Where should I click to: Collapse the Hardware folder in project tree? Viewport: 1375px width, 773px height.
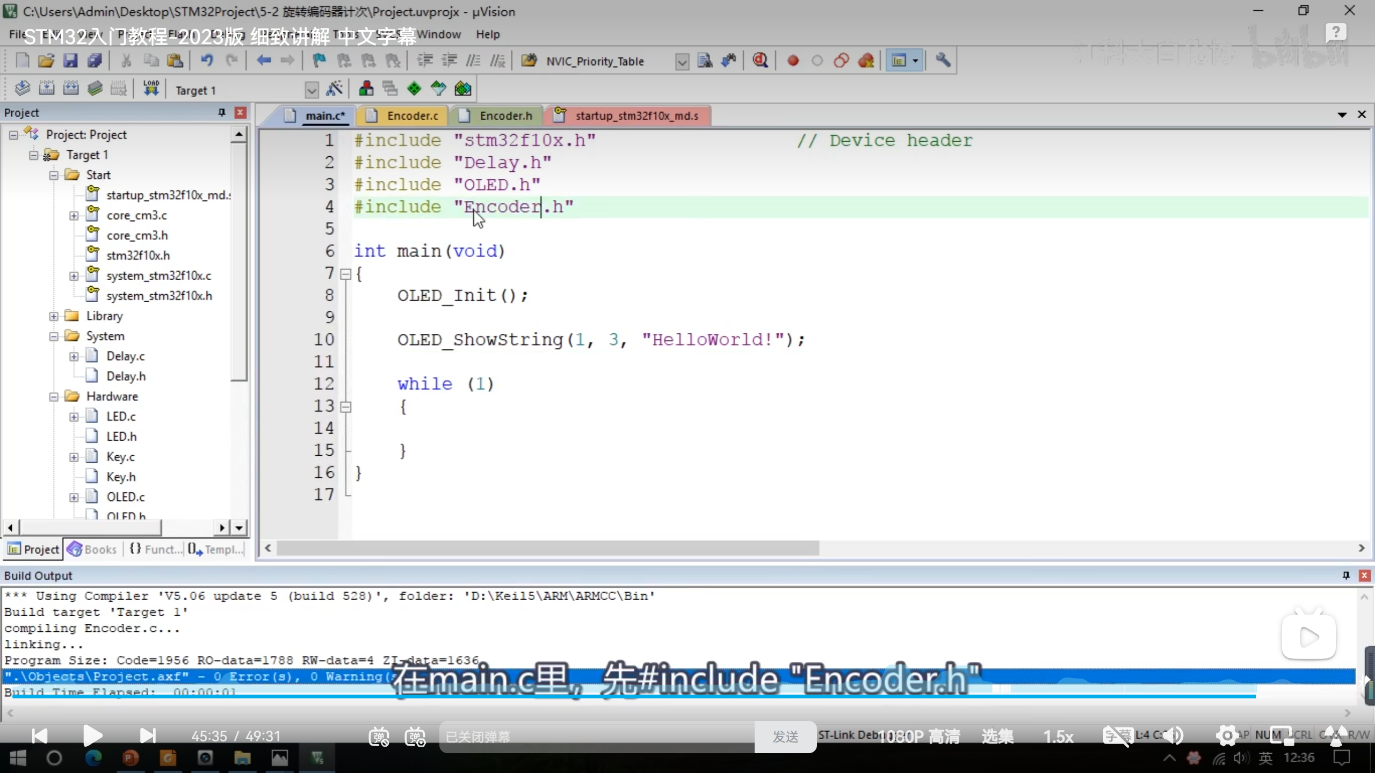coord(54,397)
